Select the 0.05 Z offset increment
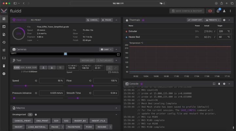 tap(35, 68)
